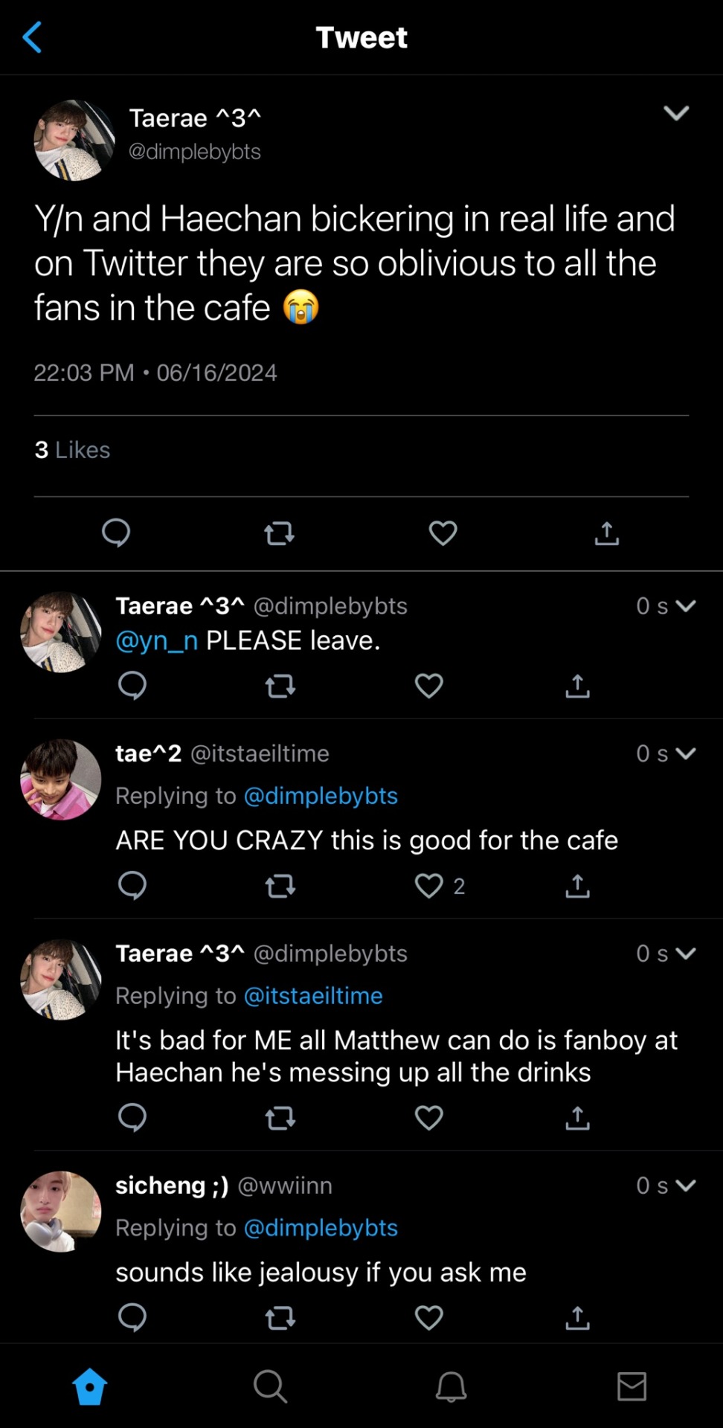The width and height of the screenshot is (723, 1428).
Task: Open the chevron menu on sicheng's reply
Action: (x=686, y=1185)
